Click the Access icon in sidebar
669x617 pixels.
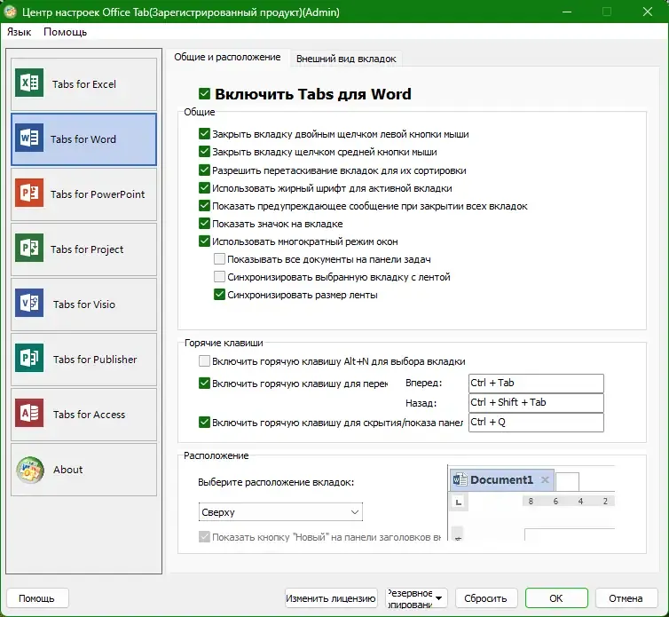[29, 413]
